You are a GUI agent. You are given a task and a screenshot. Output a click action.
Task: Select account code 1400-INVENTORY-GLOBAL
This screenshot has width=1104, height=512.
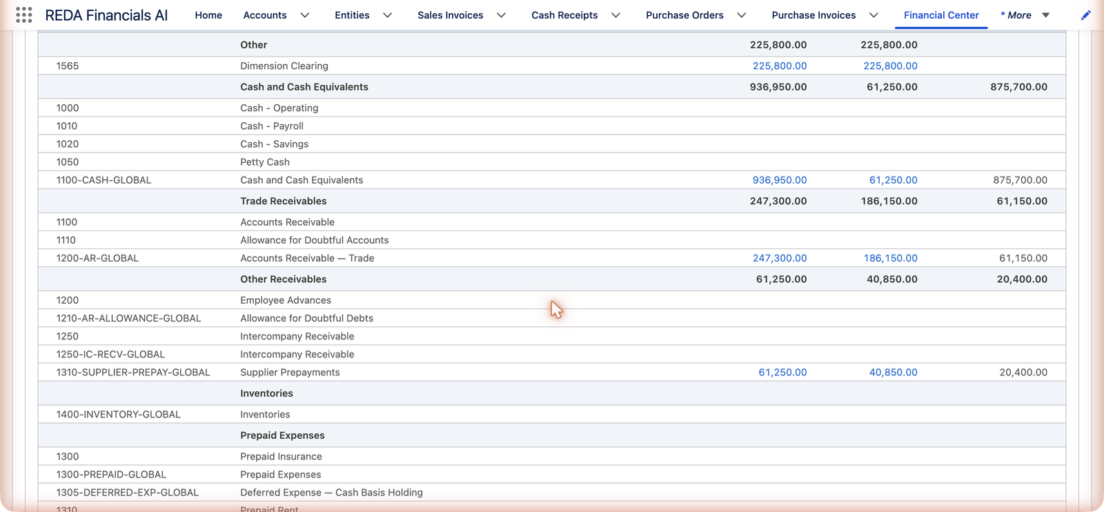(x=119, y=414)
